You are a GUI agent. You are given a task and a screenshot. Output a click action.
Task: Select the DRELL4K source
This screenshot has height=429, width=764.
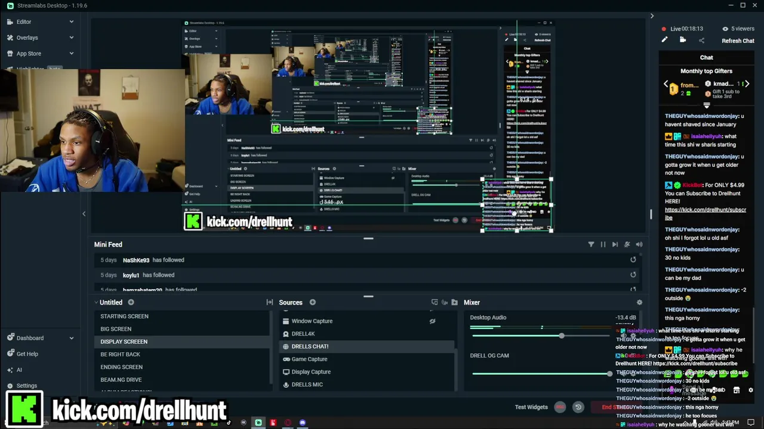[367, 334]
